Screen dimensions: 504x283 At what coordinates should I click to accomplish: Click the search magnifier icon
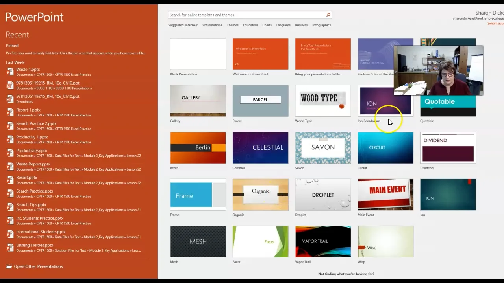pyautogui.click(x=328, y=15)
